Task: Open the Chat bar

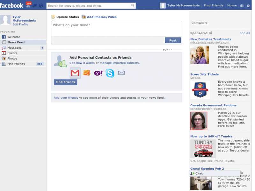Action: [x=215, y=173]
